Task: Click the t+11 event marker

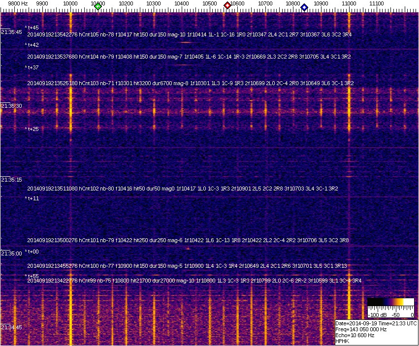Action: [x=32, y=198]
